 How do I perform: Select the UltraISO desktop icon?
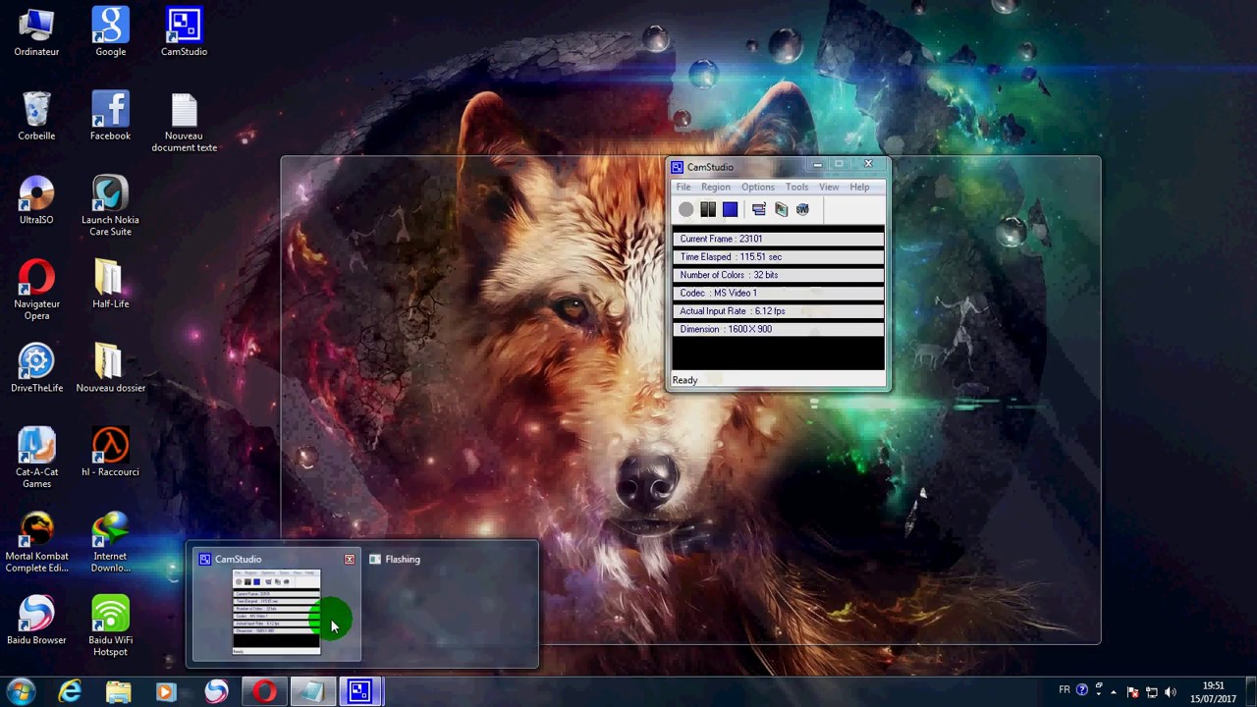click(36, 200)
